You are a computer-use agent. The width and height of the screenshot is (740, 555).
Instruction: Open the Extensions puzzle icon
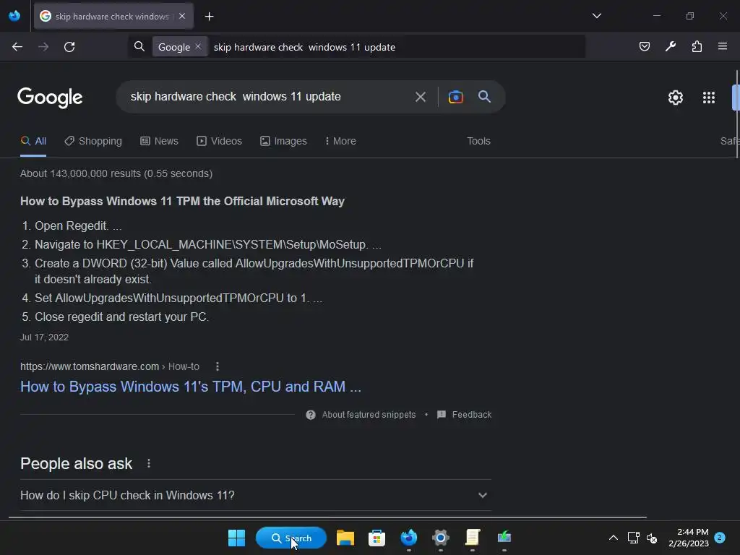click(697, 46)
